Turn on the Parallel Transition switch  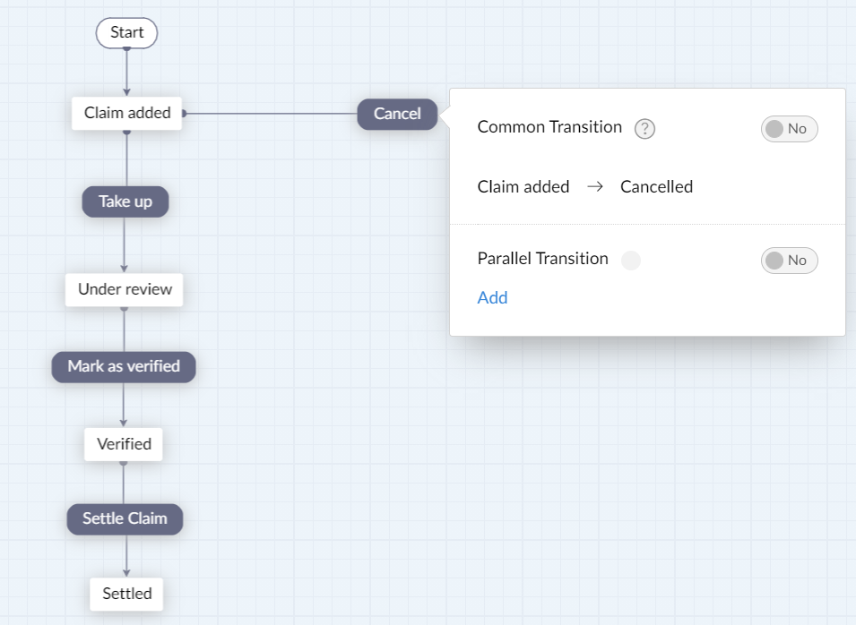tap(789, 261)
